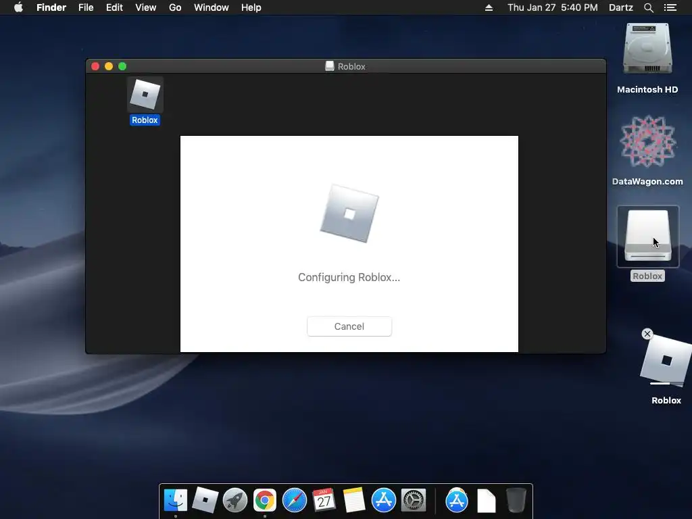Open the blank document stack in Dock
The height and width of the screenshot is (519, 692).
click(487, 501)
